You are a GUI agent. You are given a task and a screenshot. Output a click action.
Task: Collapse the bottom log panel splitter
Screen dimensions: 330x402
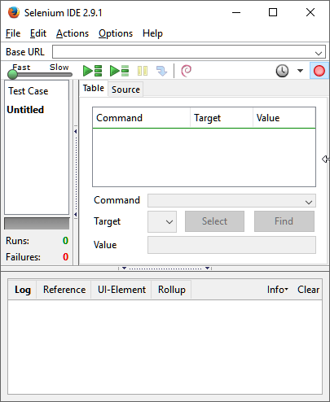click(165, 269)
